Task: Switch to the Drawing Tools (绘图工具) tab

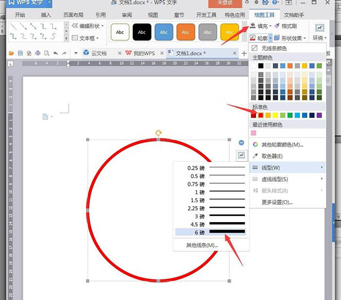Action: tap(265, 15)
